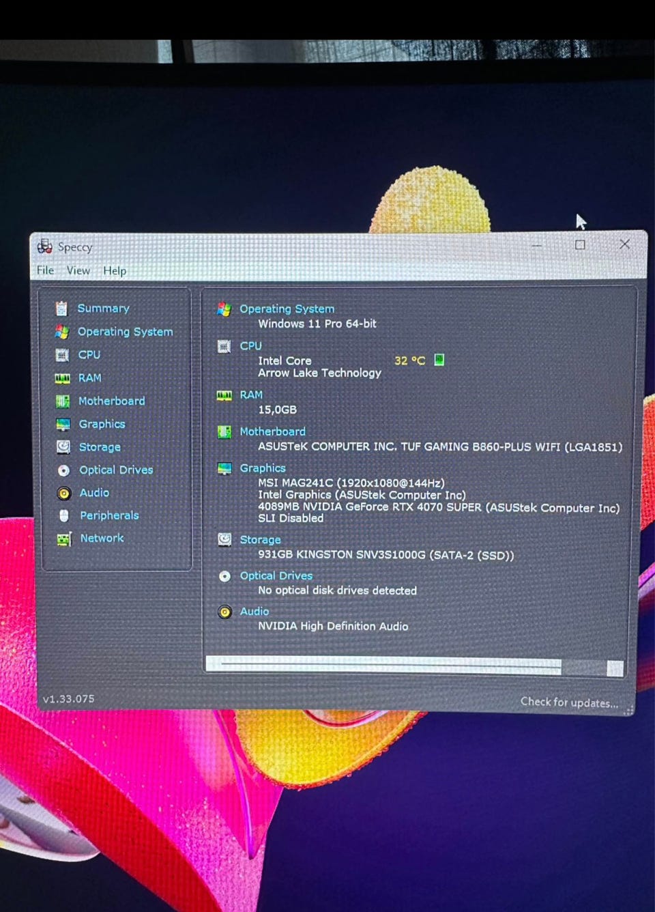Screen dimensions: 655x912
Task: Select Storage in the sidebar list
Action: [x=100, y=447]
